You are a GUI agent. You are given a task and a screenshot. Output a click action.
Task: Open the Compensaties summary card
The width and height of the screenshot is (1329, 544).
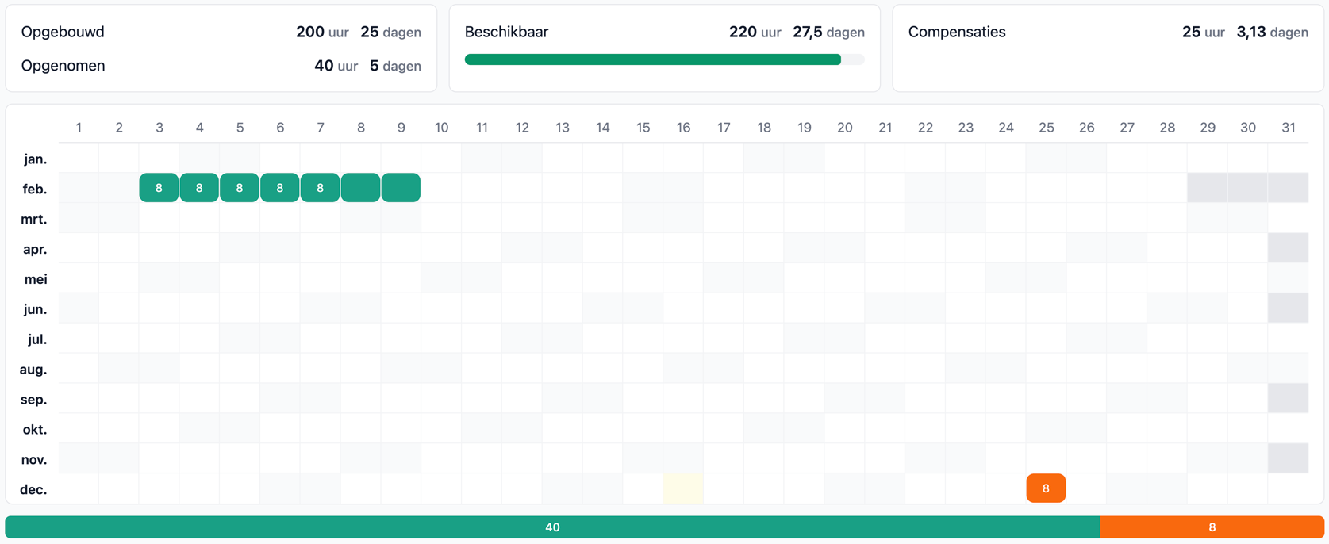(1108, 48)
